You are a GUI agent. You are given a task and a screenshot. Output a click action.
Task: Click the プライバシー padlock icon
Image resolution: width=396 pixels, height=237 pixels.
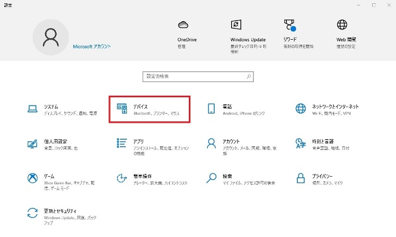click(x=301, y=178)
